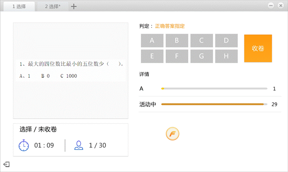Select answer option H button

[226, 56]
